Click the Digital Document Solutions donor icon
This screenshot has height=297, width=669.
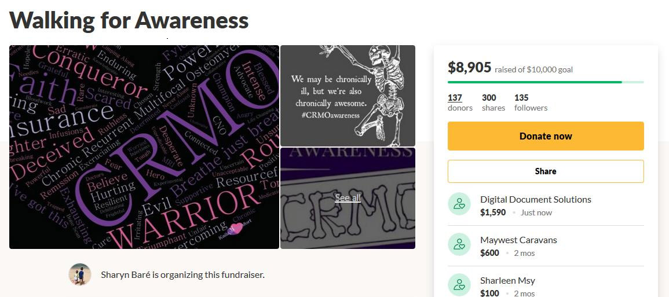click(x=459, y=204)
